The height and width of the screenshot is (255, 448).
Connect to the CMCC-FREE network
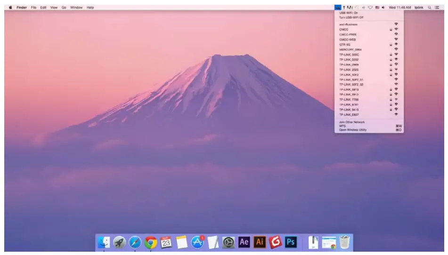tap(348, 34)
